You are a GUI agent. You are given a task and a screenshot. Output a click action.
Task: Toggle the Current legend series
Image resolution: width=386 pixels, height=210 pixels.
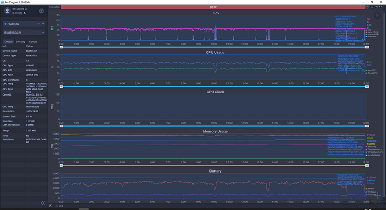371,194
